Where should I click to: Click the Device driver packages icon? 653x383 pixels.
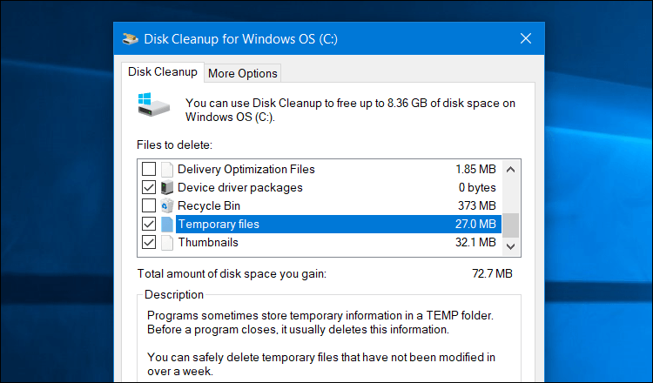pyautogui.click(x=167, y=187)
